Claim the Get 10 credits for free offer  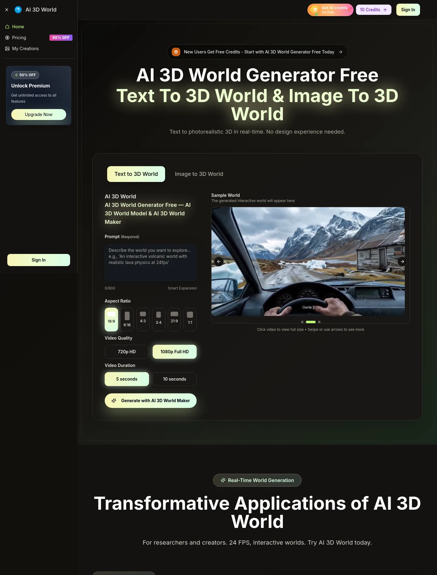pos(330,10)
